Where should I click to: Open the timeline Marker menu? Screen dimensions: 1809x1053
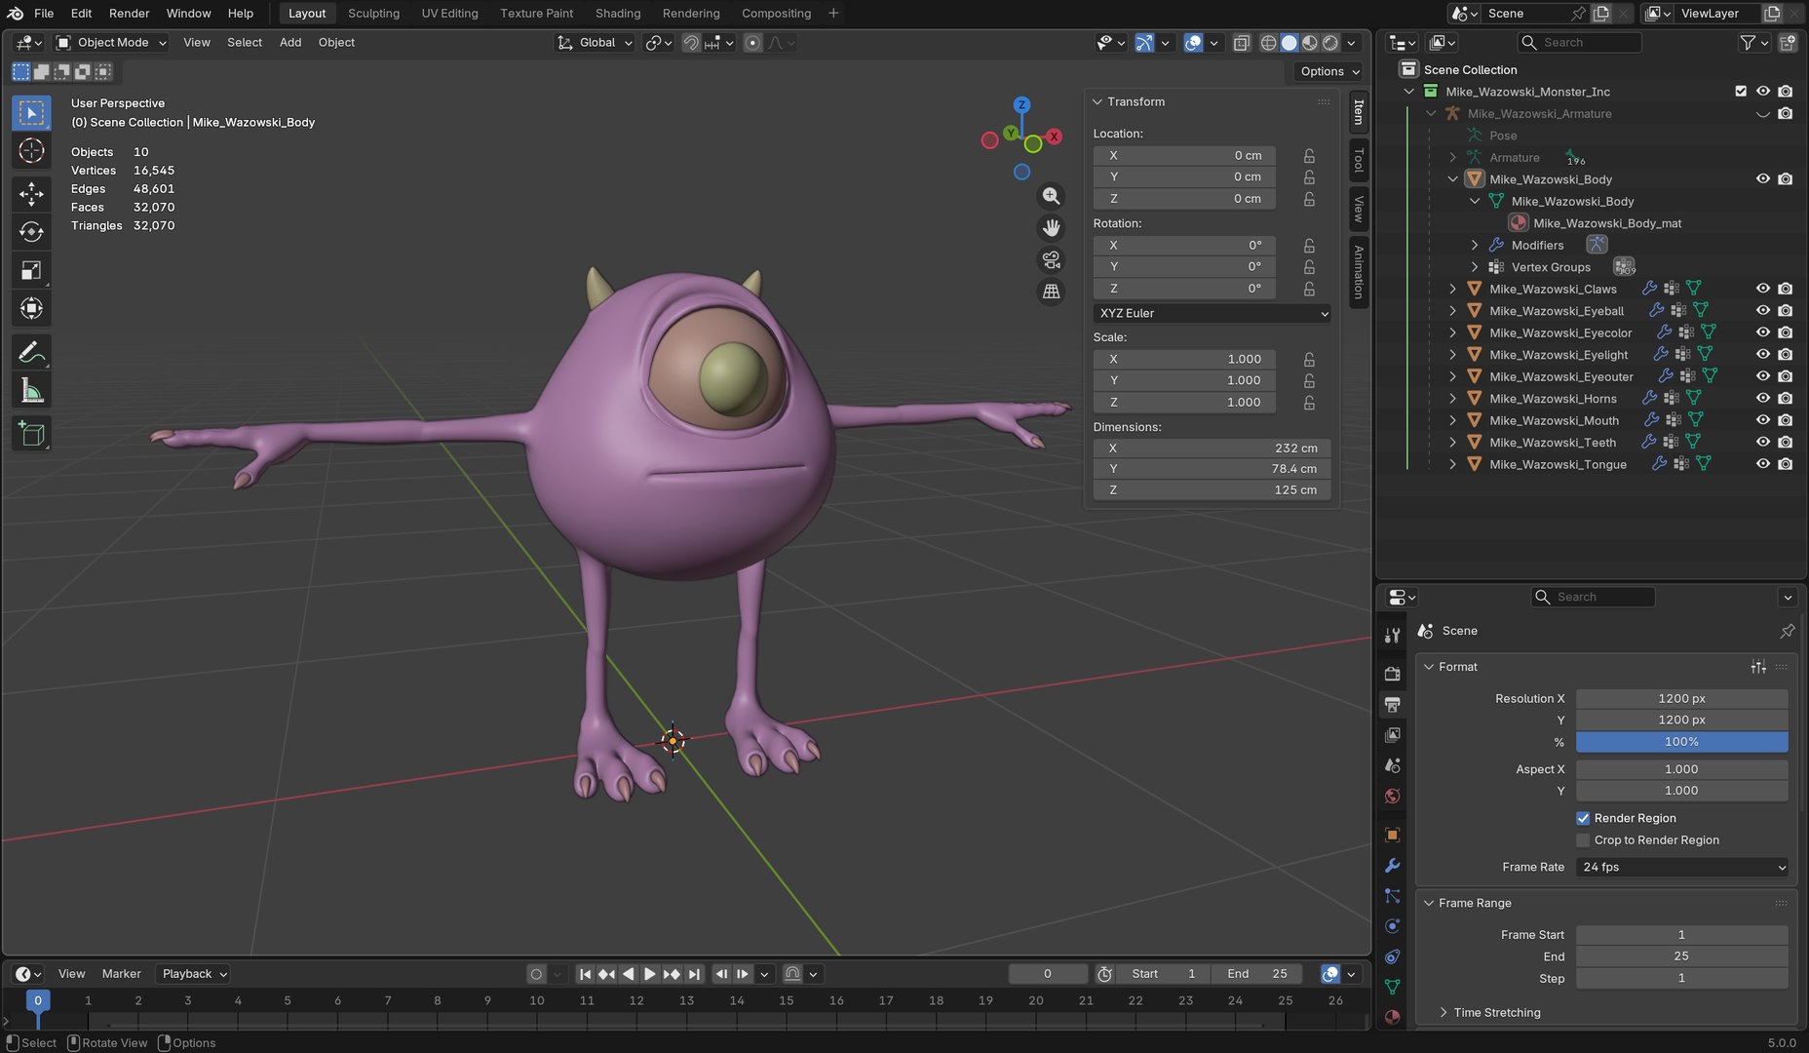[x=122, y=974]
